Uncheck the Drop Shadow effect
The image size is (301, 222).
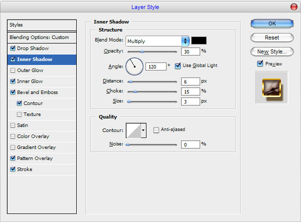tap(13, 48)
